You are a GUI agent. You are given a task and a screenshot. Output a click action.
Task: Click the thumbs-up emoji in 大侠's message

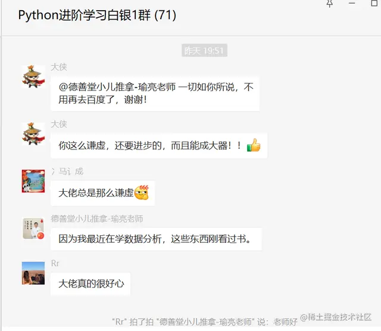[254, 145]
